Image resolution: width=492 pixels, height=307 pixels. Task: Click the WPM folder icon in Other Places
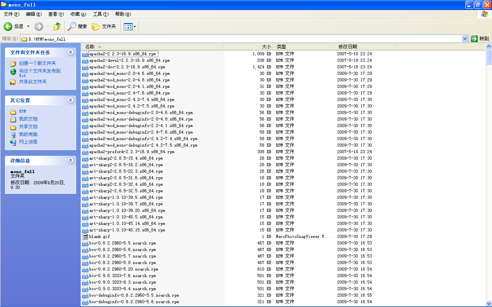pyautogui.click(x=13, y=112)
